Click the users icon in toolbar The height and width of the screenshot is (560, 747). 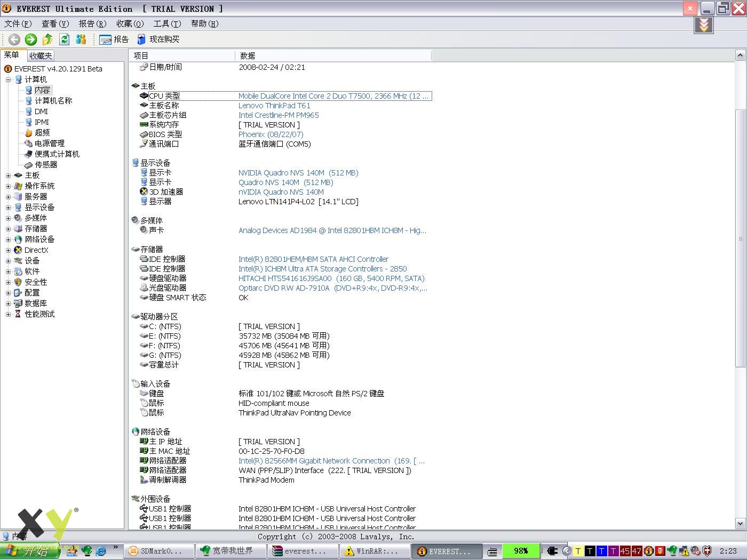81,39
